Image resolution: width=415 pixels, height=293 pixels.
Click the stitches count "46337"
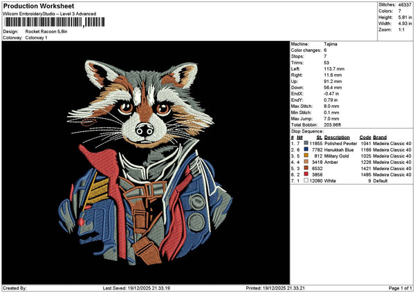(x=405, y=5)
